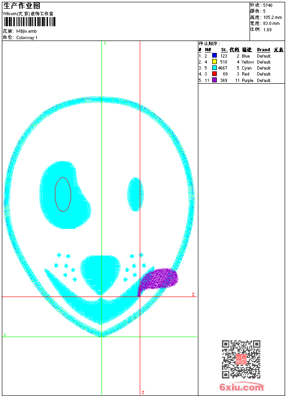Select the red ellipse outline in the left eye

(63, 194)
